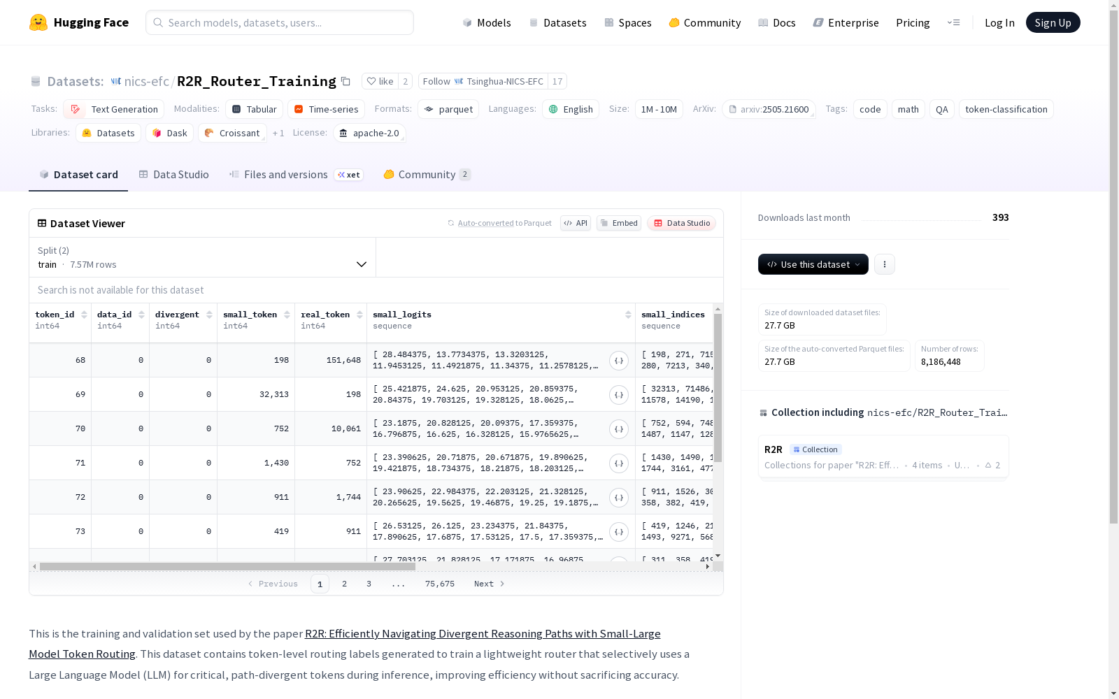
Task: Follow Tsinghua-NICS-EFC organization
Action: tap(483, 81)
